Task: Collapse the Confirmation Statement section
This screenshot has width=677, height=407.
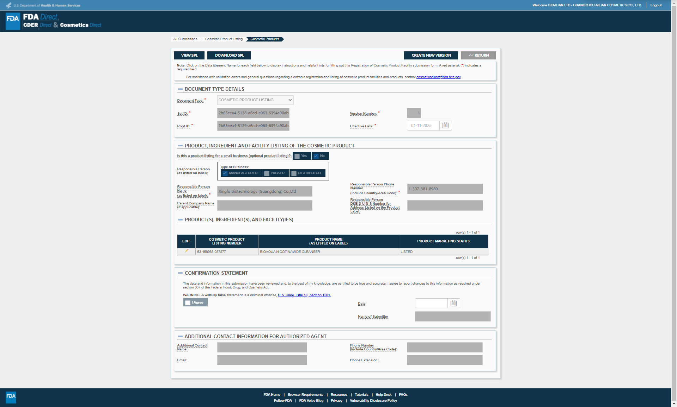Action: tap(180, 273)
